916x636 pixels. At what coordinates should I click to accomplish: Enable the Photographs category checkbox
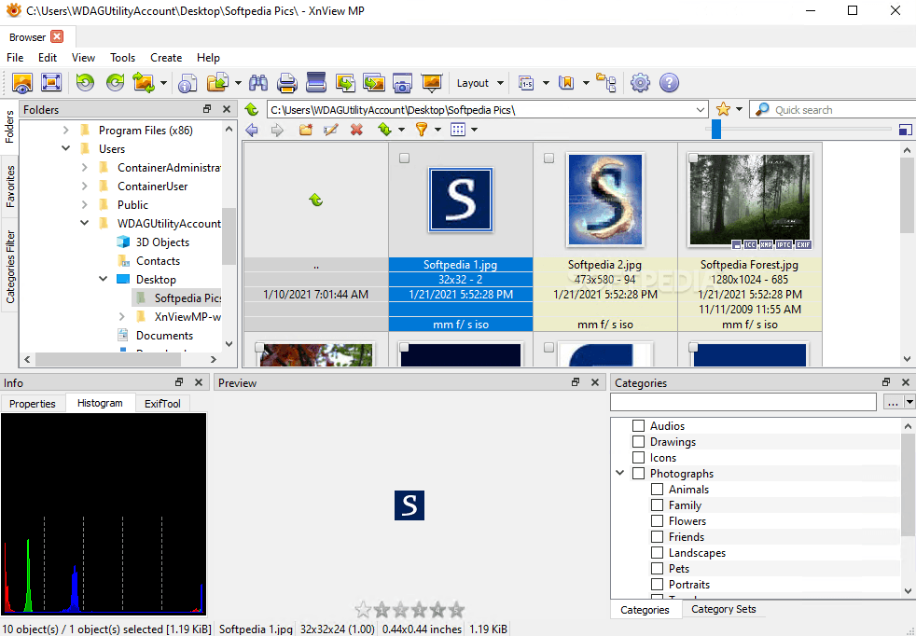click(x=638, y=473)
